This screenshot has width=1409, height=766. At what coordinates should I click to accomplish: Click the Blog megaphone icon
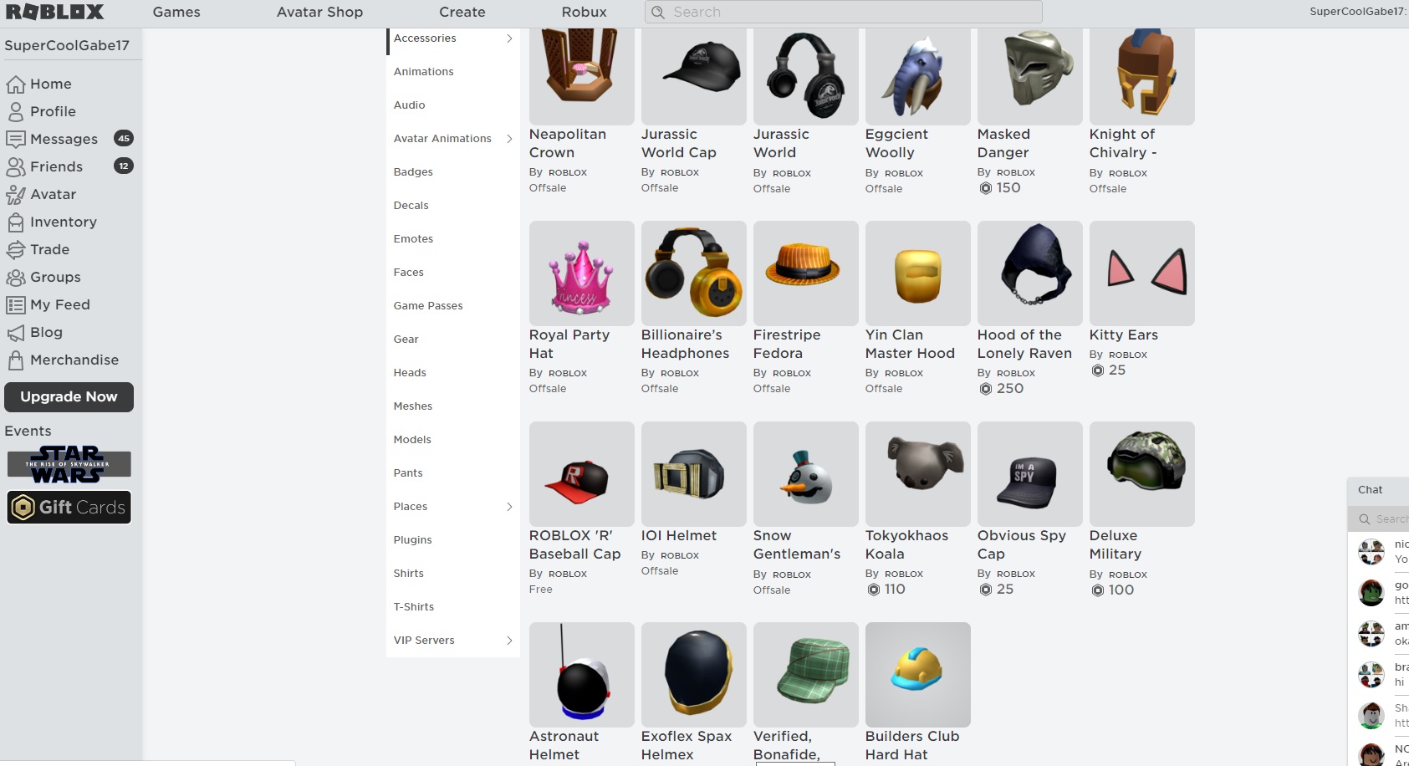tap(15, 333)
